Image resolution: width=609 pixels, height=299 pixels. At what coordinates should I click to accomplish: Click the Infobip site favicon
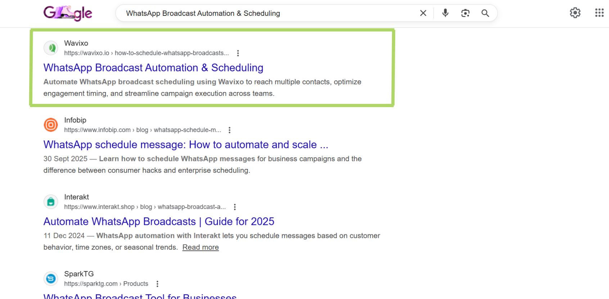coord(51,125)
